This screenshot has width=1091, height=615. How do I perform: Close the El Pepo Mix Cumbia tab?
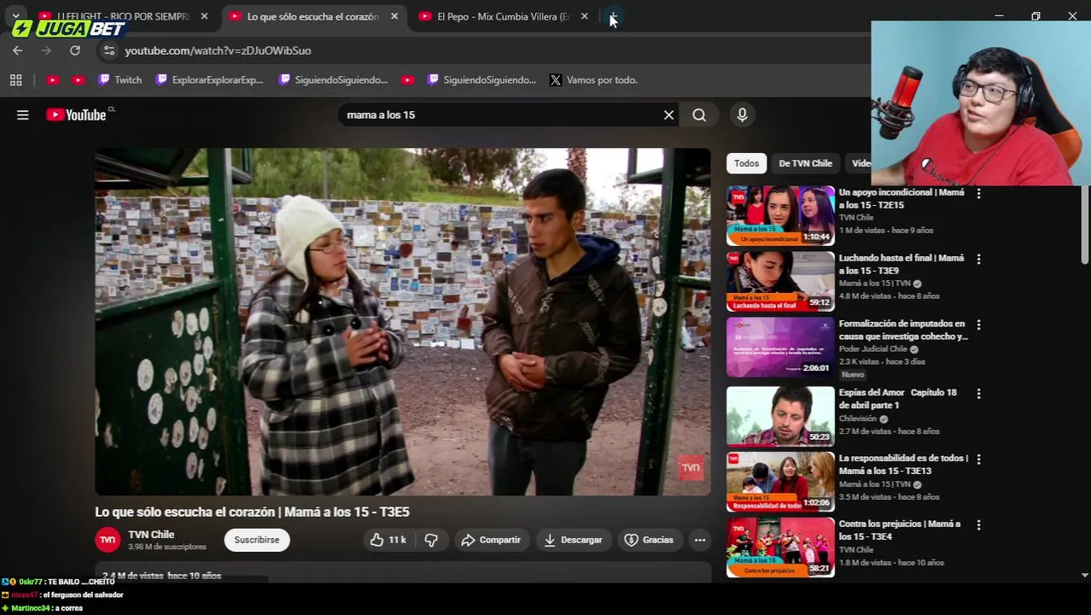pyautogui.click(x=584, y=16)
